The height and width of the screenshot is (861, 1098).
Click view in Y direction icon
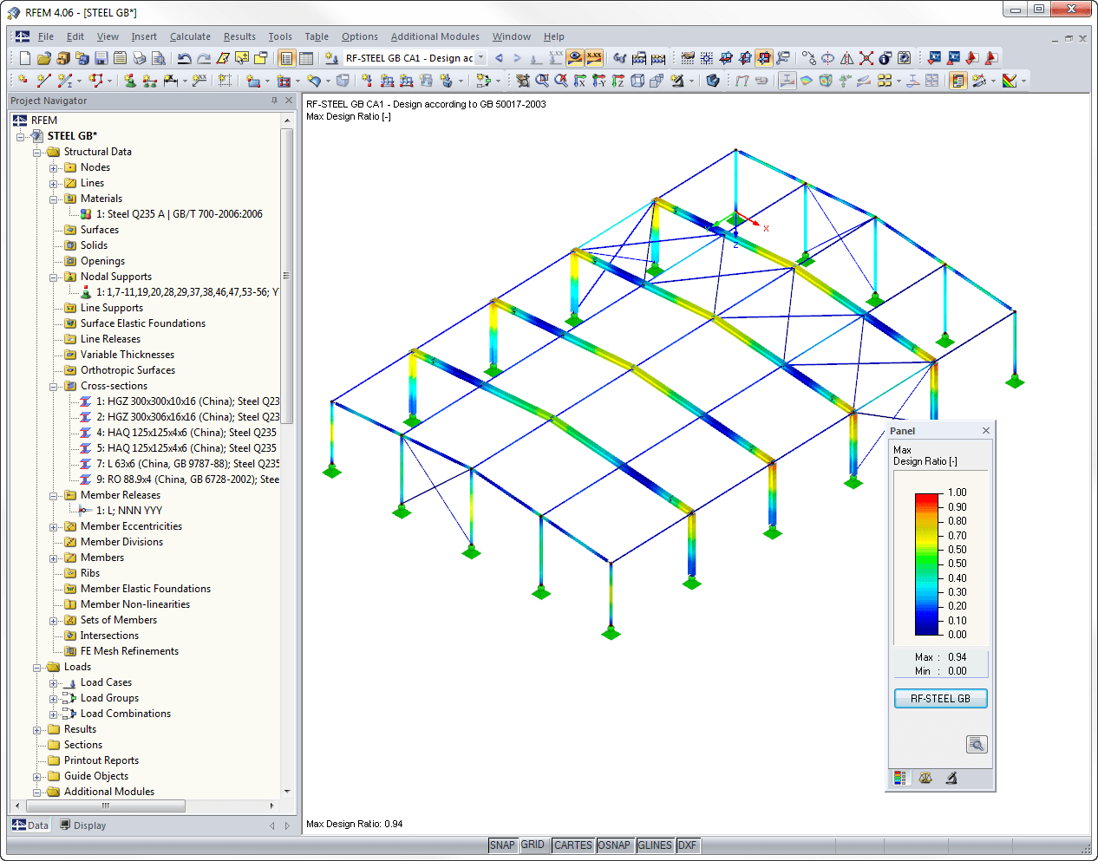point(599,81)
